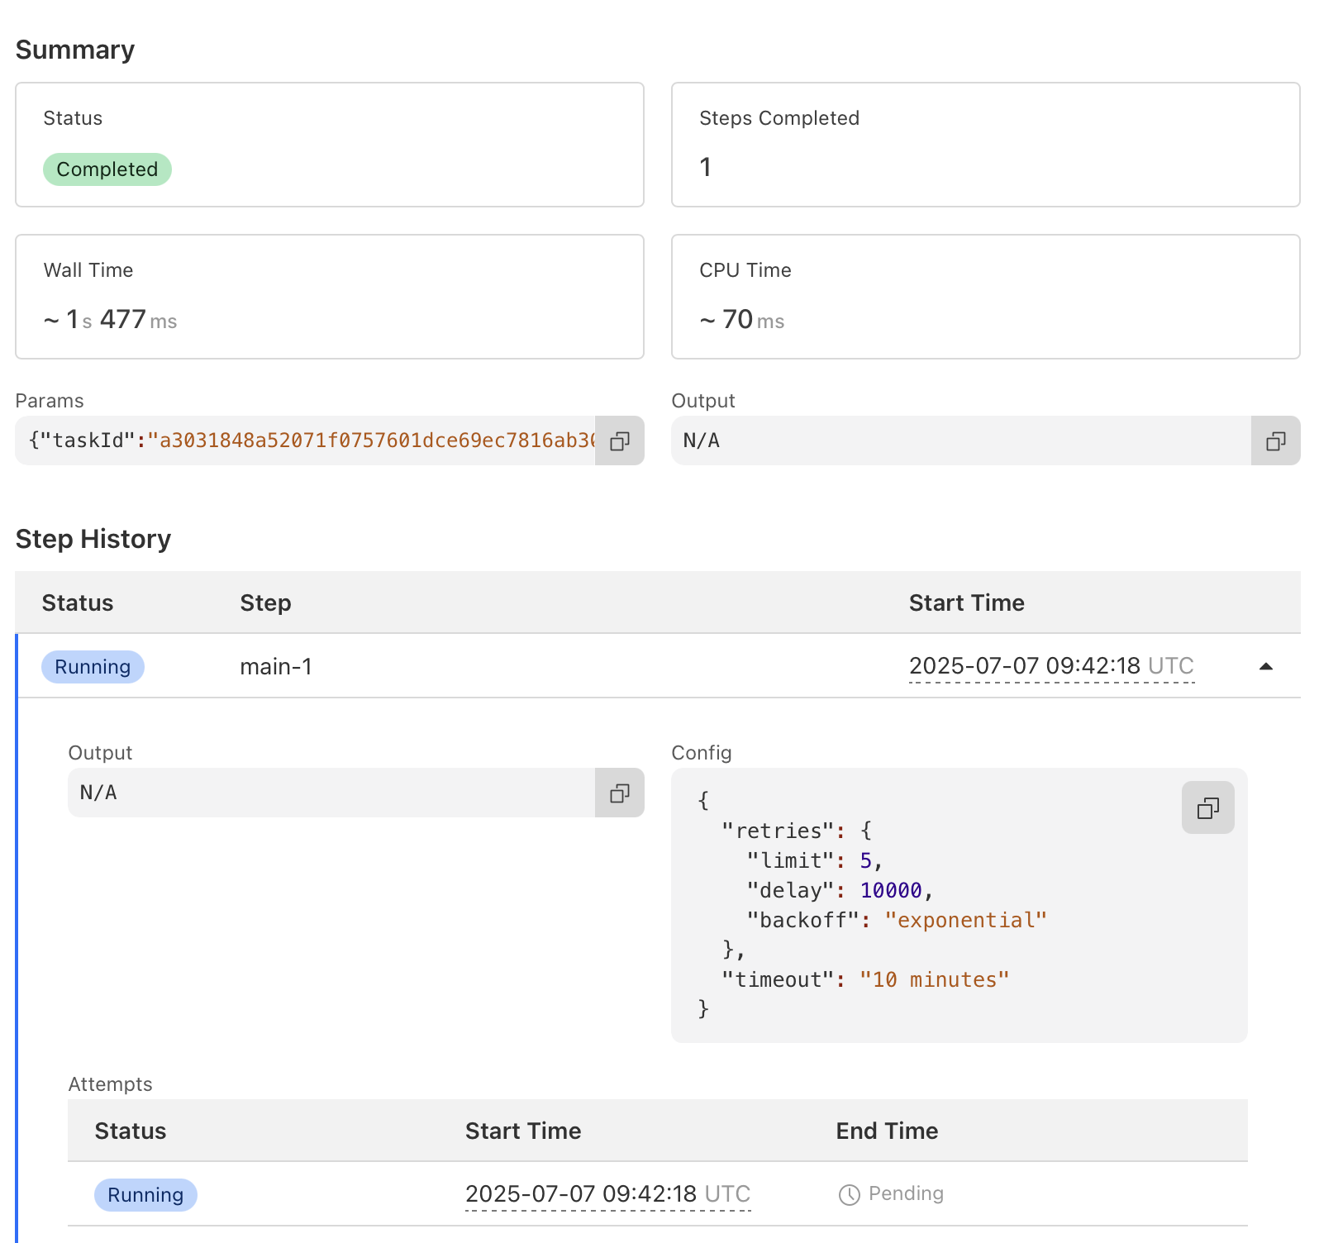Click the Wall Time summary card
Image resolution: width=1319 pixels, height=1243 pixels.
329,297
